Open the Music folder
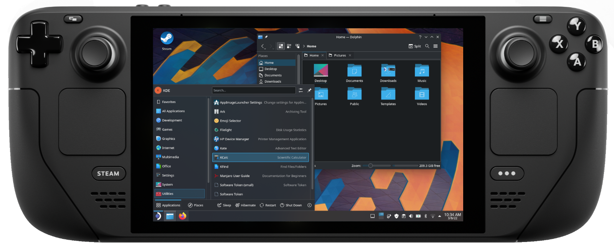614x247 pixels. (x=422, y=72)
